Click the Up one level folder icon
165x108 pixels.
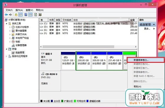pos(16,15)
